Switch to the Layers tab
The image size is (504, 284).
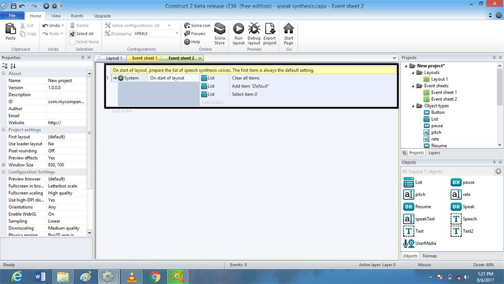(434, 153)
